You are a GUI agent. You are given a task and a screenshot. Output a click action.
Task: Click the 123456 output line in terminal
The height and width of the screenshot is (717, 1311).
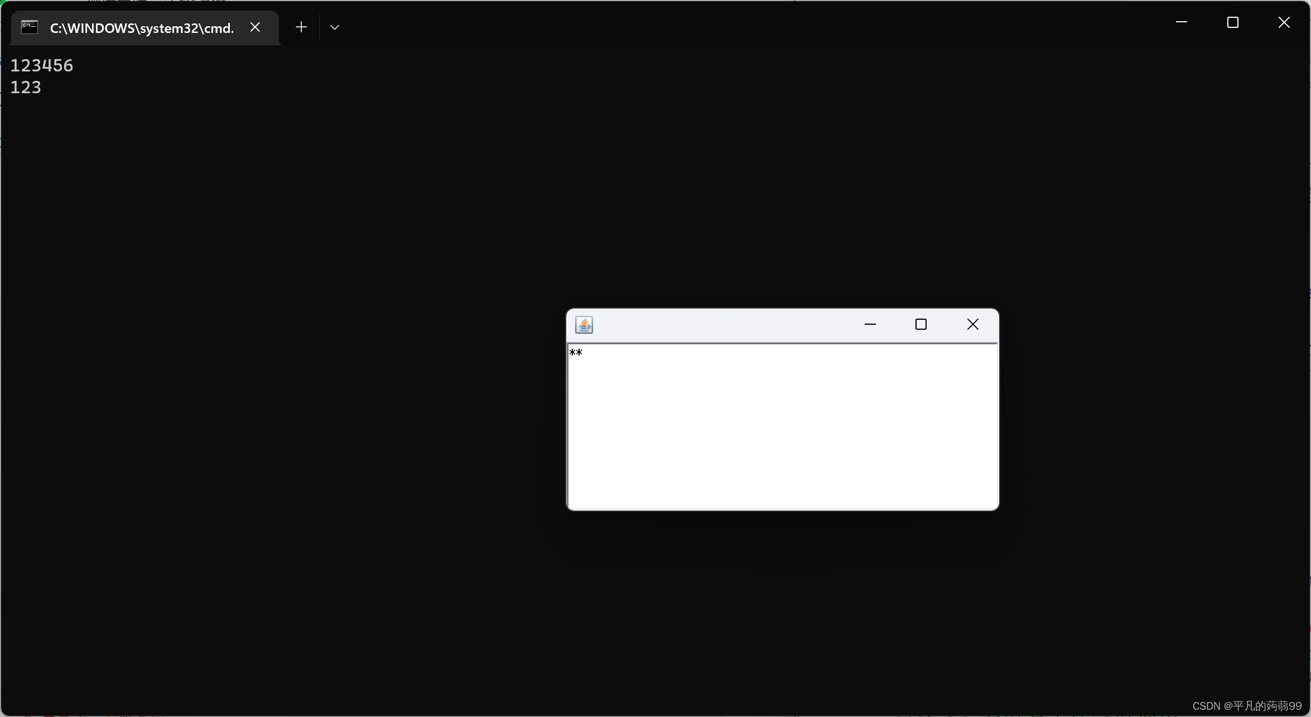pyautogui.click(x=42, y=66)
